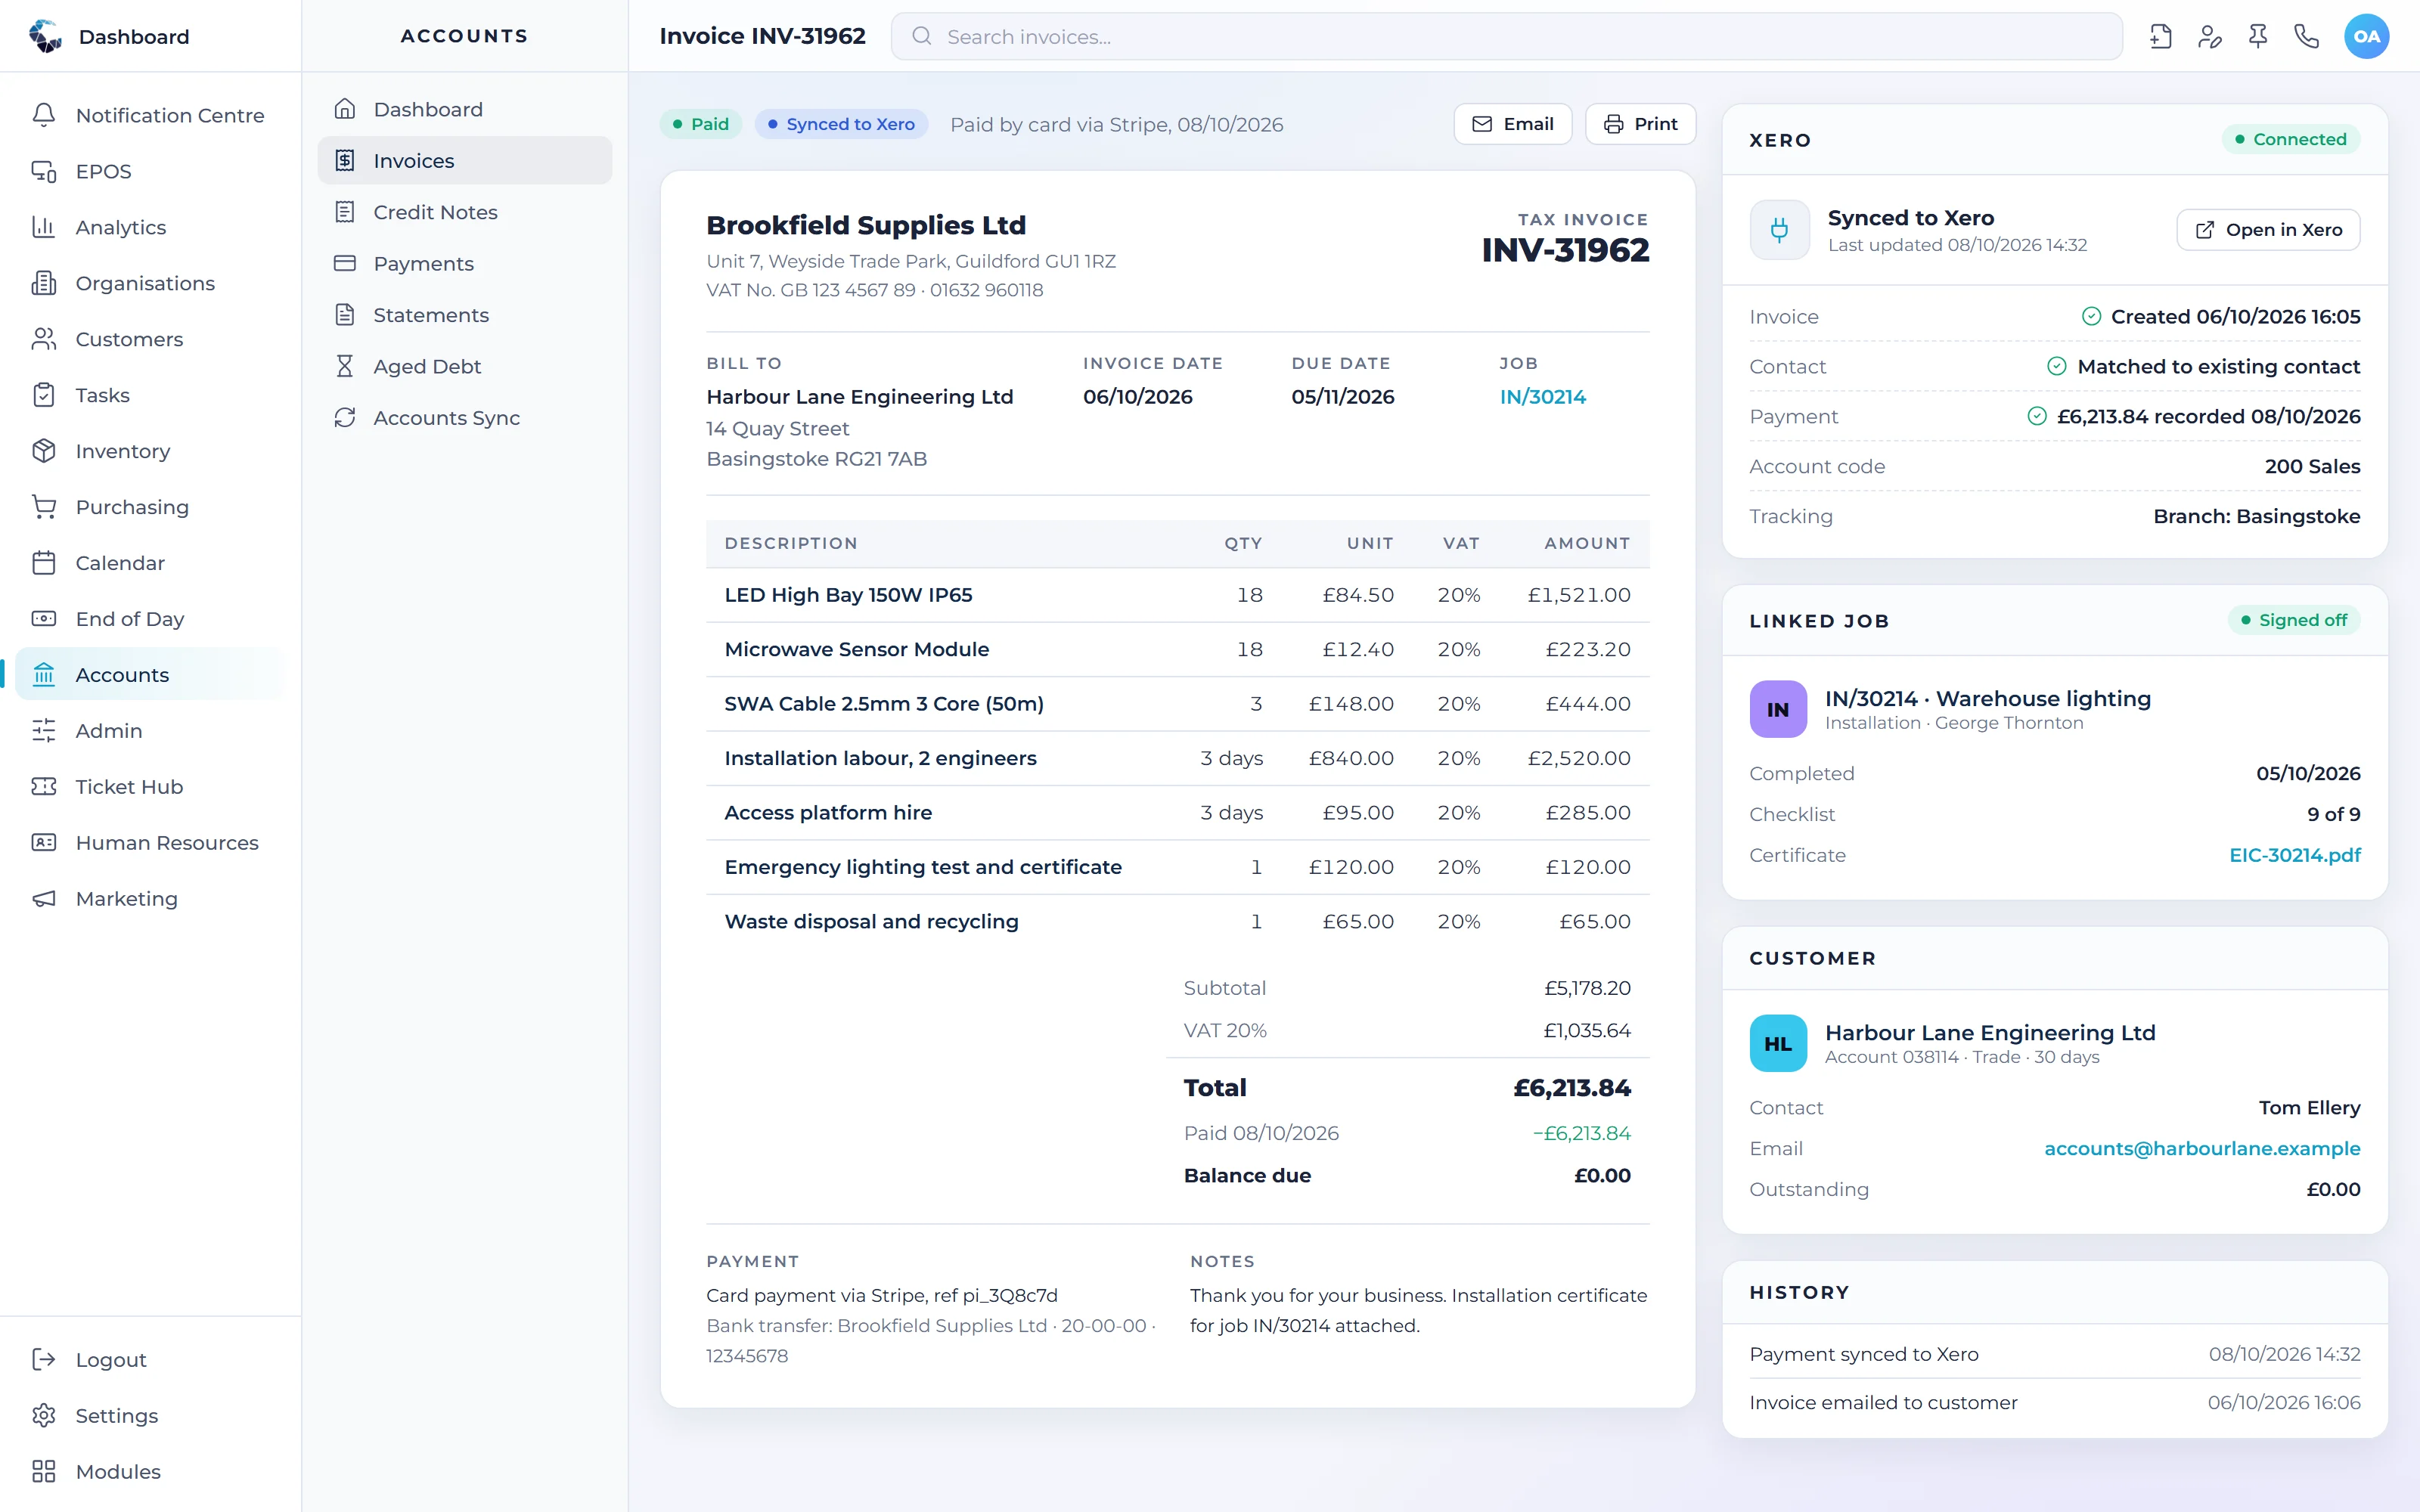Open Analytics in main sidebar

[x=150, y=227]
